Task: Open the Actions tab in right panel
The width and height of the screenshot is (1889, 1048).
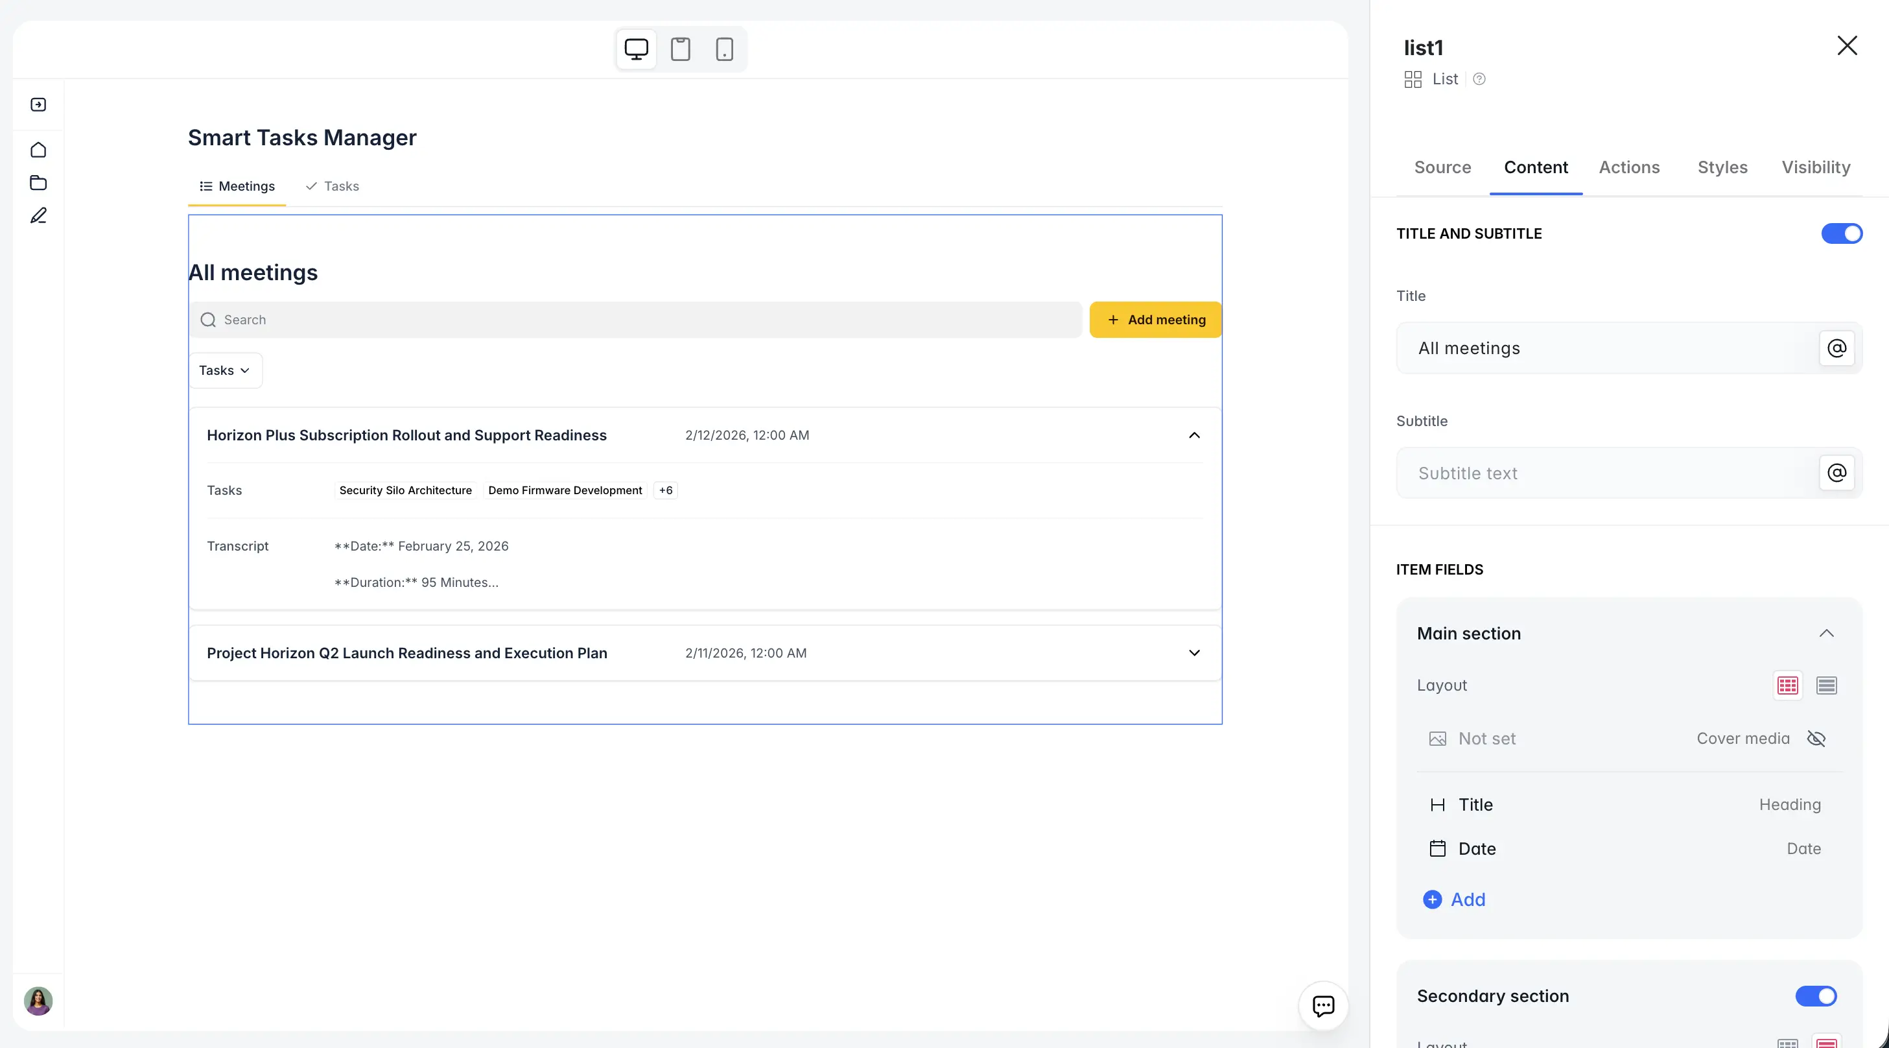Action: coord(1628,167)
